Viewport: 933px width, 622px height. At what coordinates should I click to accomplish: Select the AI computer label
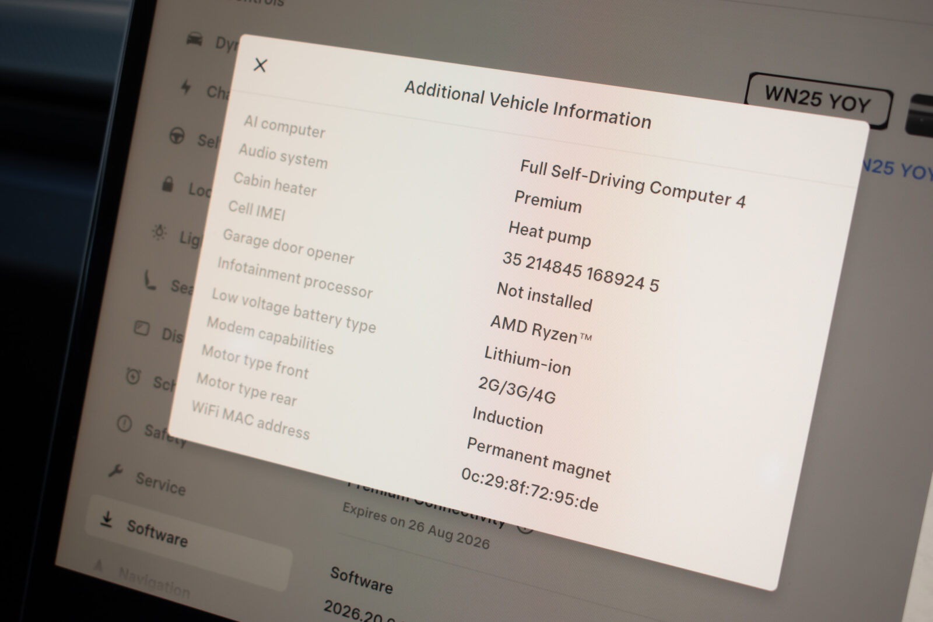tap(285, 126)
